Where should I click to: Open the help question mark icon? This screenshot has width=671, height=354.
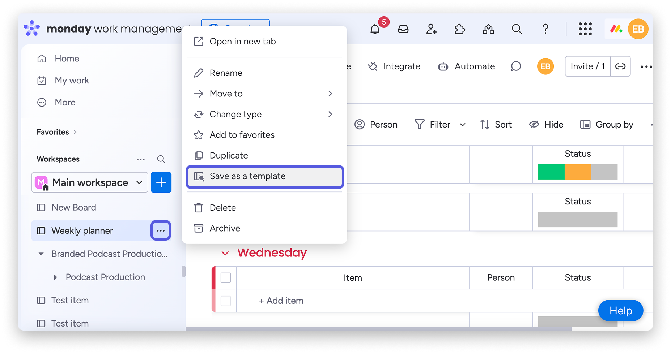coord(545,29)
